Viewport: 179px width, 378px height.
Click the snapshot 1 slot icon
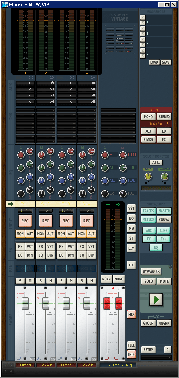(x=142, y=17)
